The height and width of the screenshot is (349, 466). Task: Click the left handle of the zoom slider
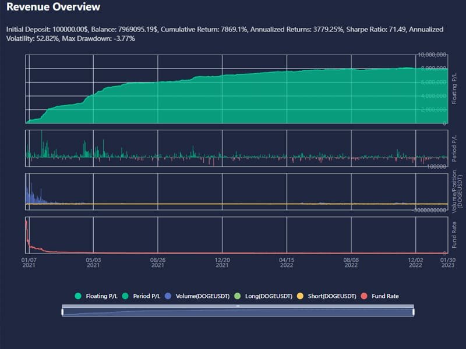[x=62, y=312]
